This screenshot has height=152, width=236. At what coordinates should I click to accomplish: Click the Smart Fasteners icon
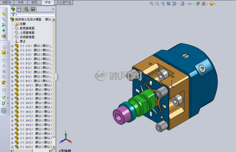[4, 82]
